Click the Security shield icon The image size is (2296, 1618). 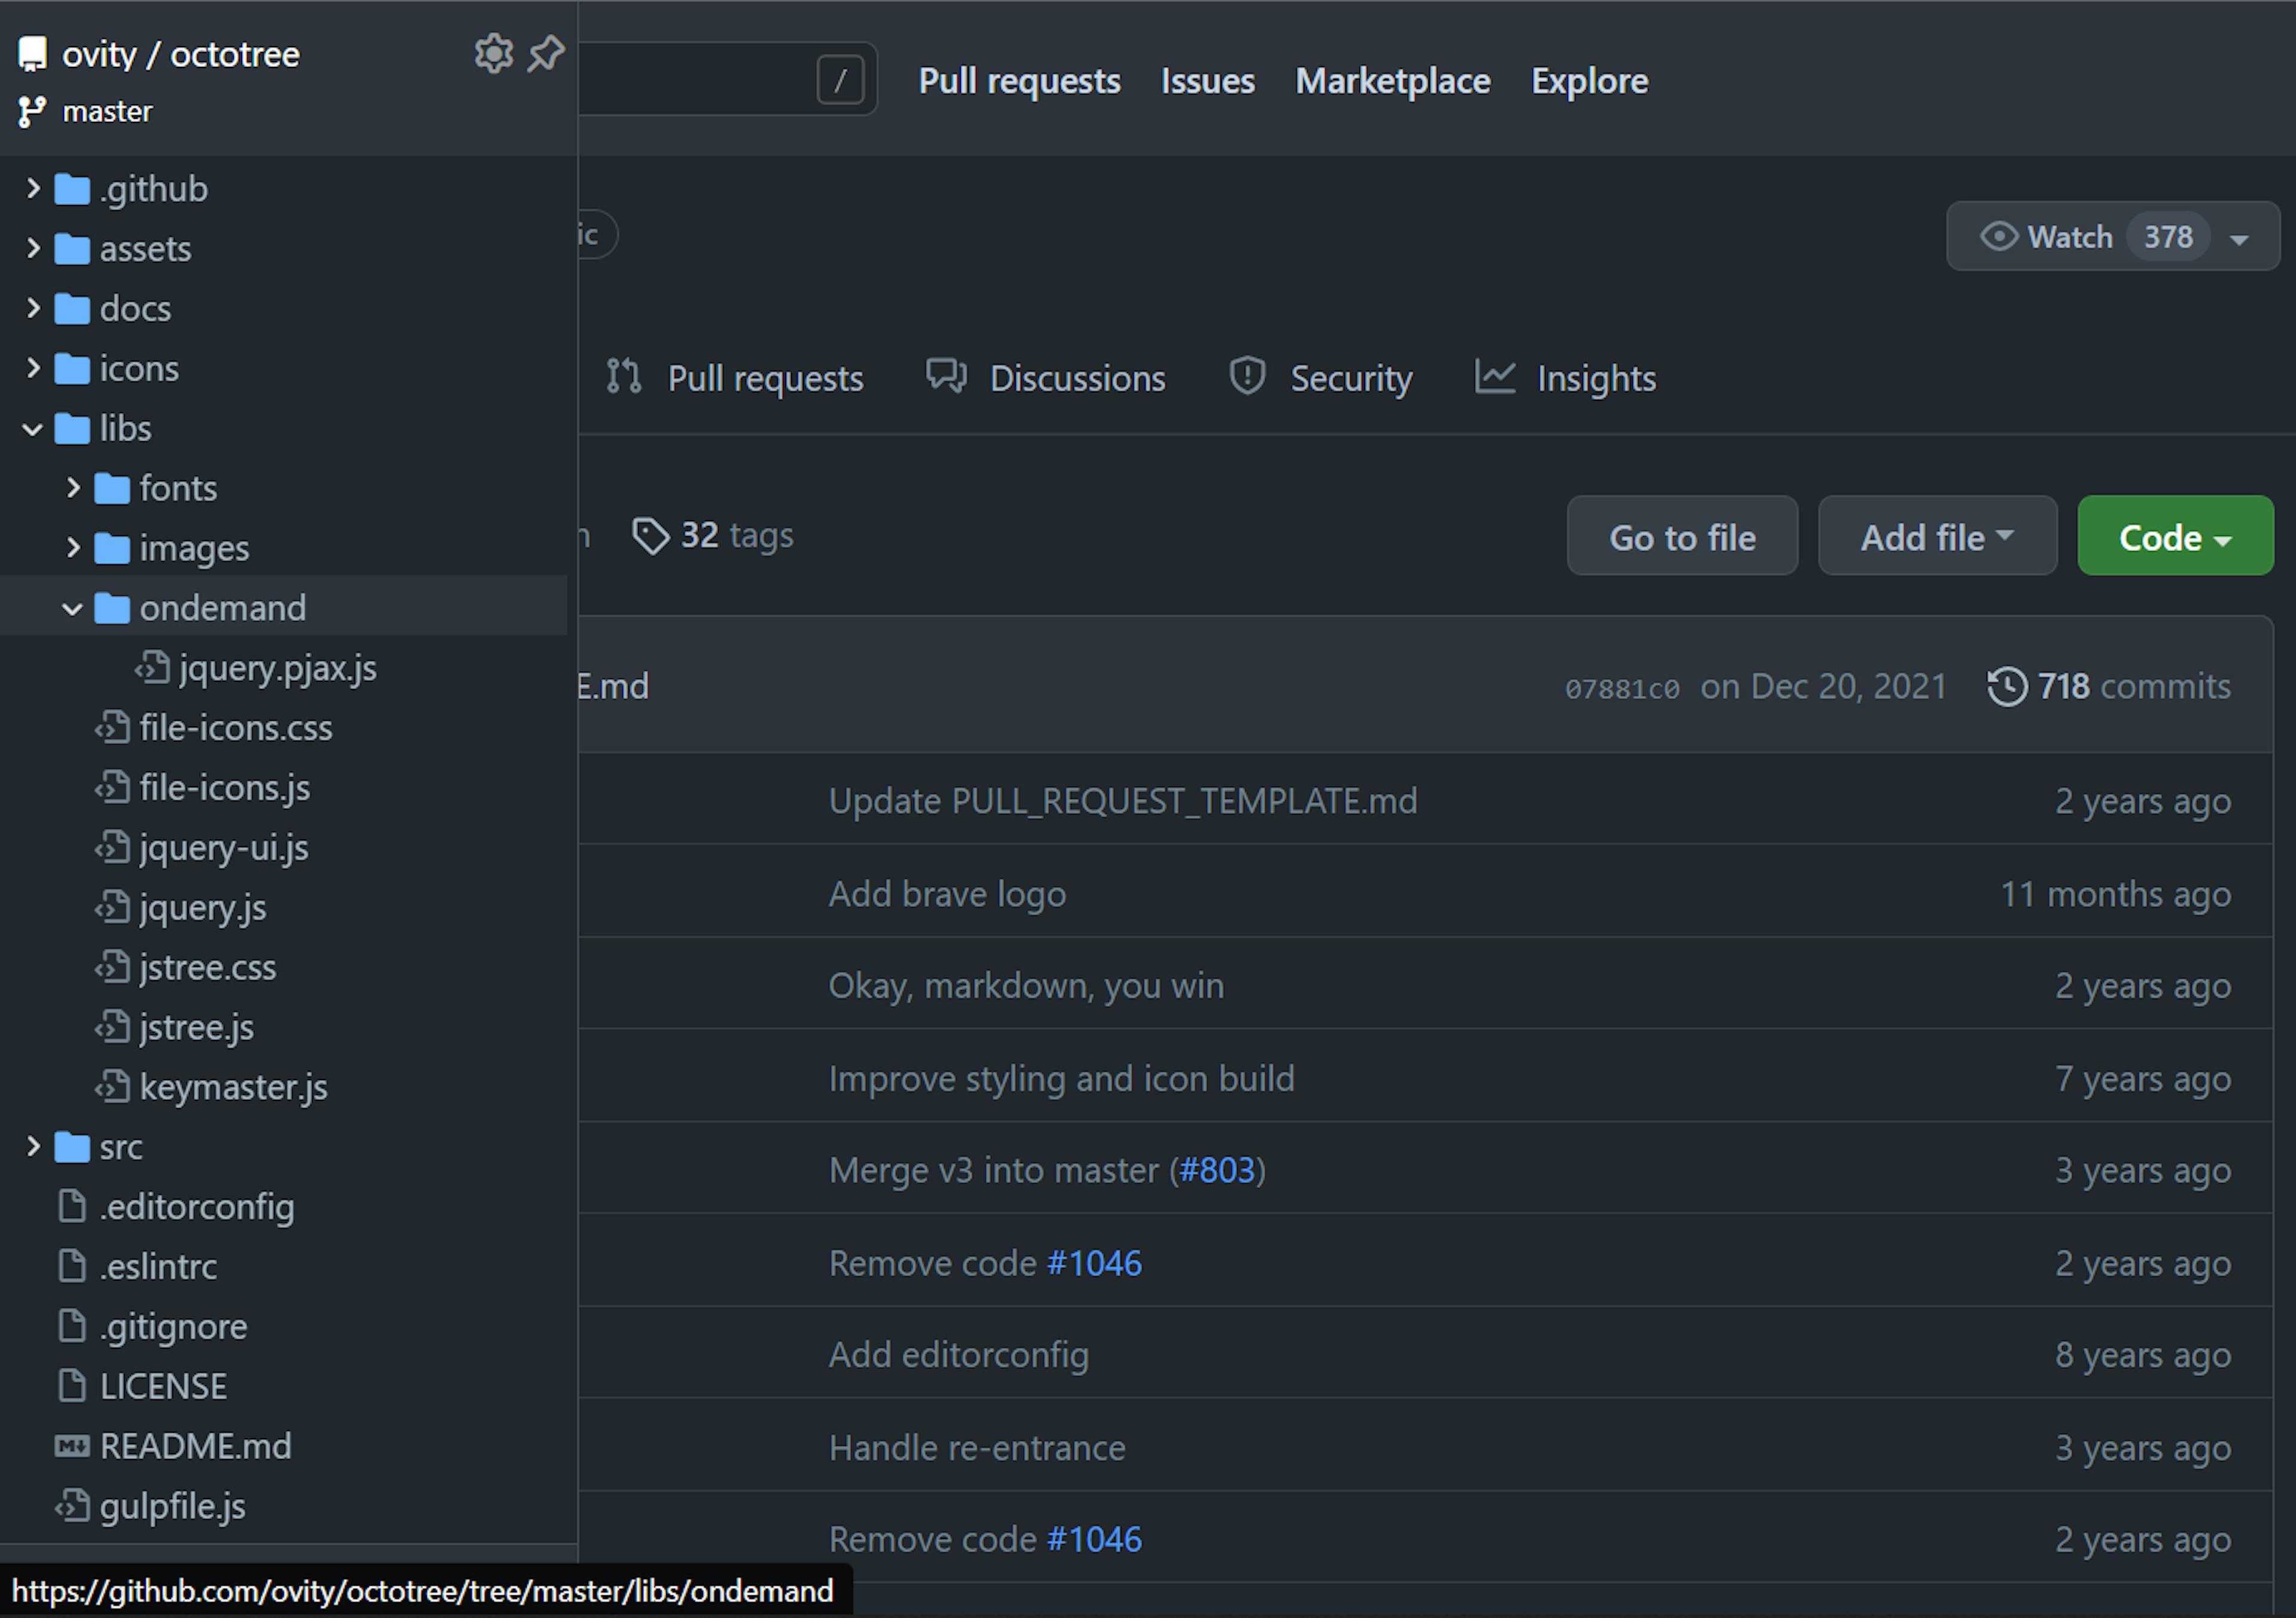[x=1247, y=377]
